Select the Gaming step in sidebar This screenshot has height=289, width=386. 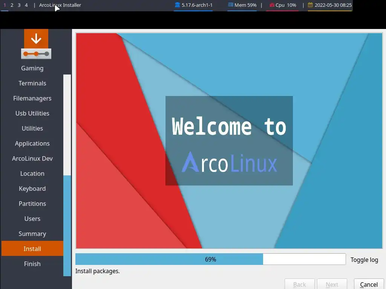[32, 68]
